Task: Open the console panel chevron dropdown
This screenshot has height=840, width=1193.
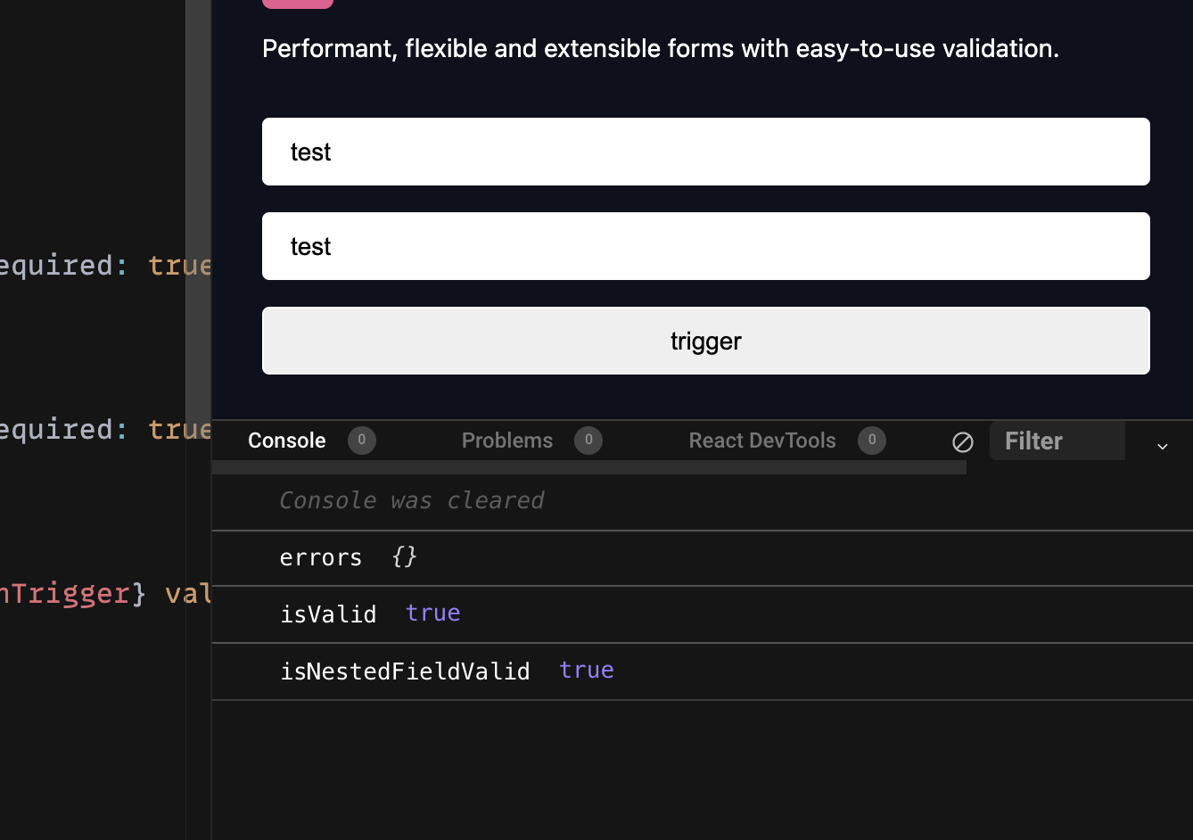Action: (x=1161, y=445)
